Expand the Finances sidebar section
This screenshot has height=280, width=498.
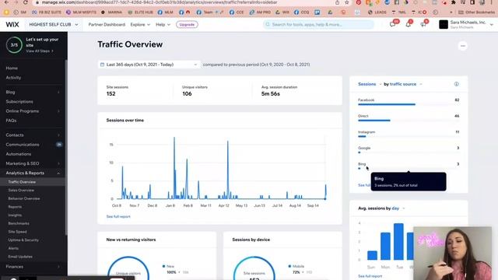[58, 267]
